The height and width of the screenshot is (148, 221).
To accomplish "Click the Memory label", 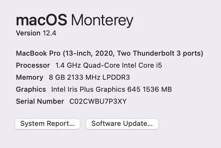I will pyautogui.click(x=29, y=77).
